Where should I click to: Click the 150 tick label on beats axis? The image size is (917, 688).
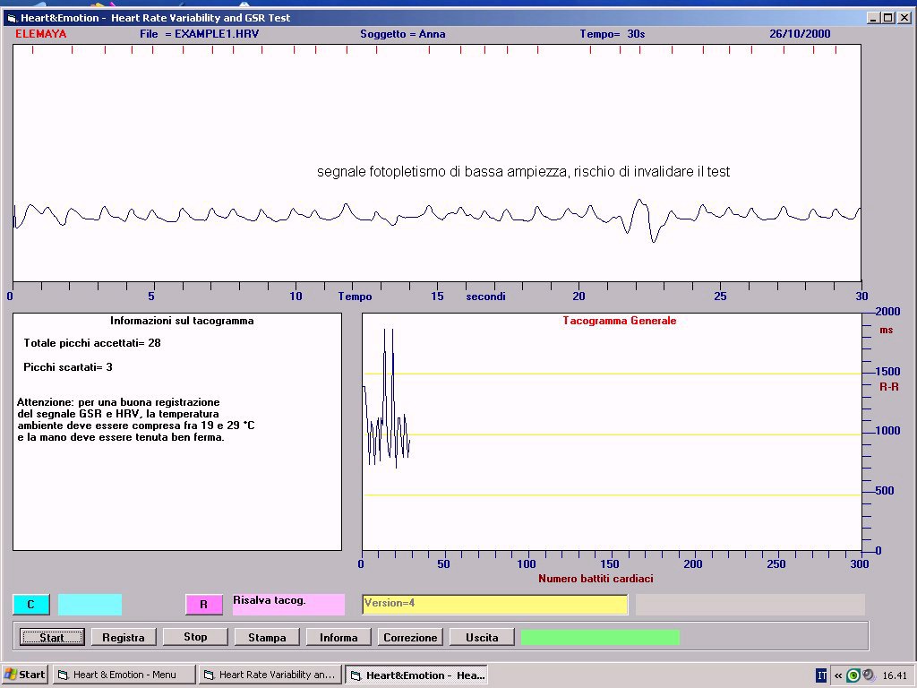(x=609, y=564)
